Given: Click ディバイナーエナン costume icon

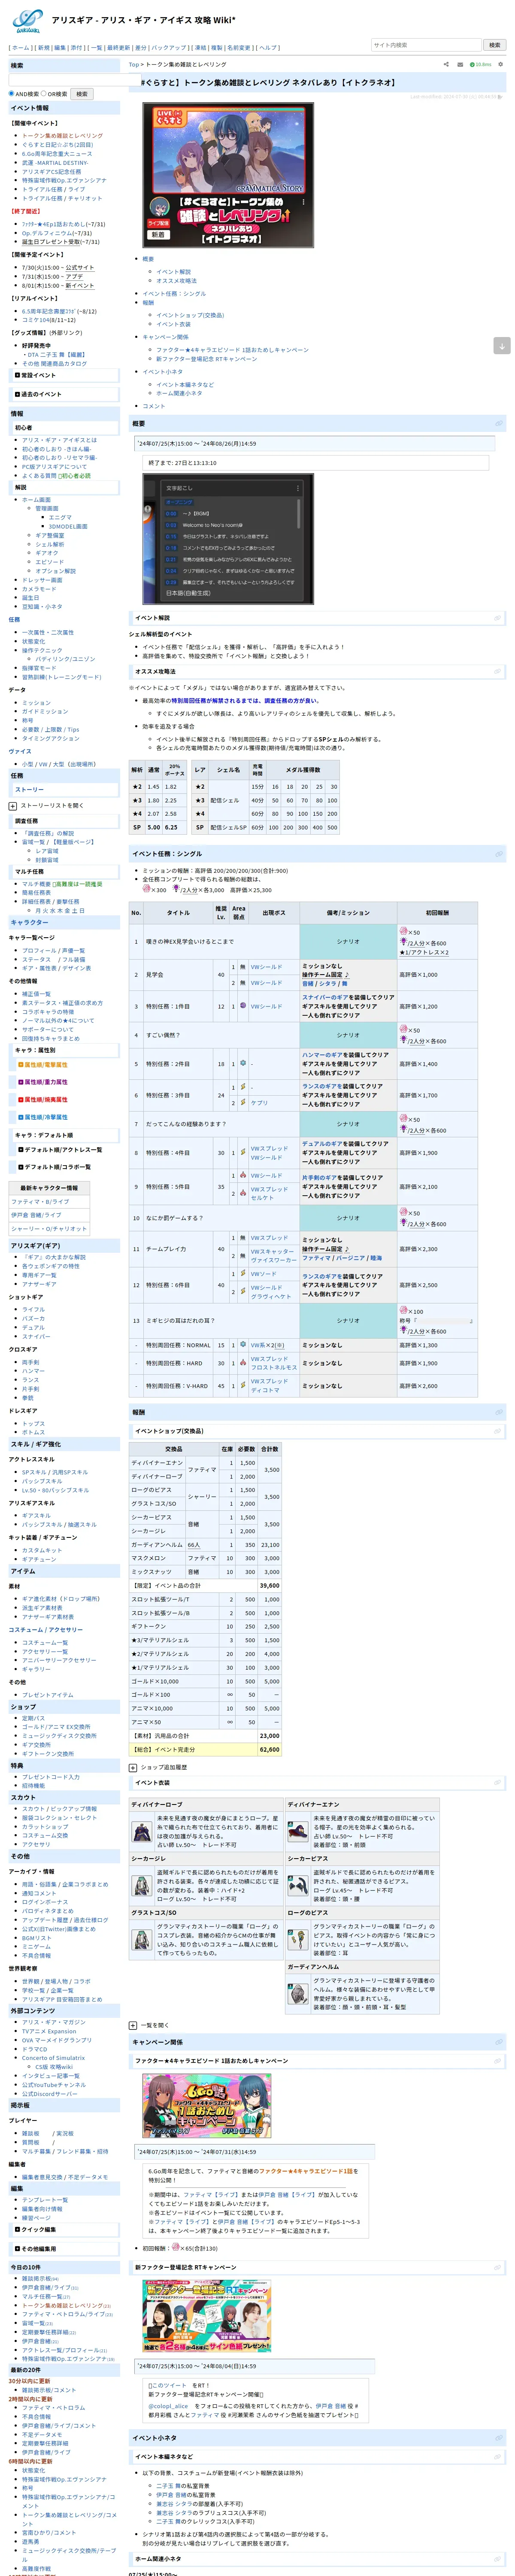Looking at the screenshot, I should point(297,1831).
